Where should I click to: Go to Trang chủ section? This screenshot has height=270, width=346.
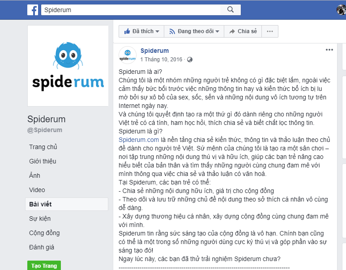43,147
